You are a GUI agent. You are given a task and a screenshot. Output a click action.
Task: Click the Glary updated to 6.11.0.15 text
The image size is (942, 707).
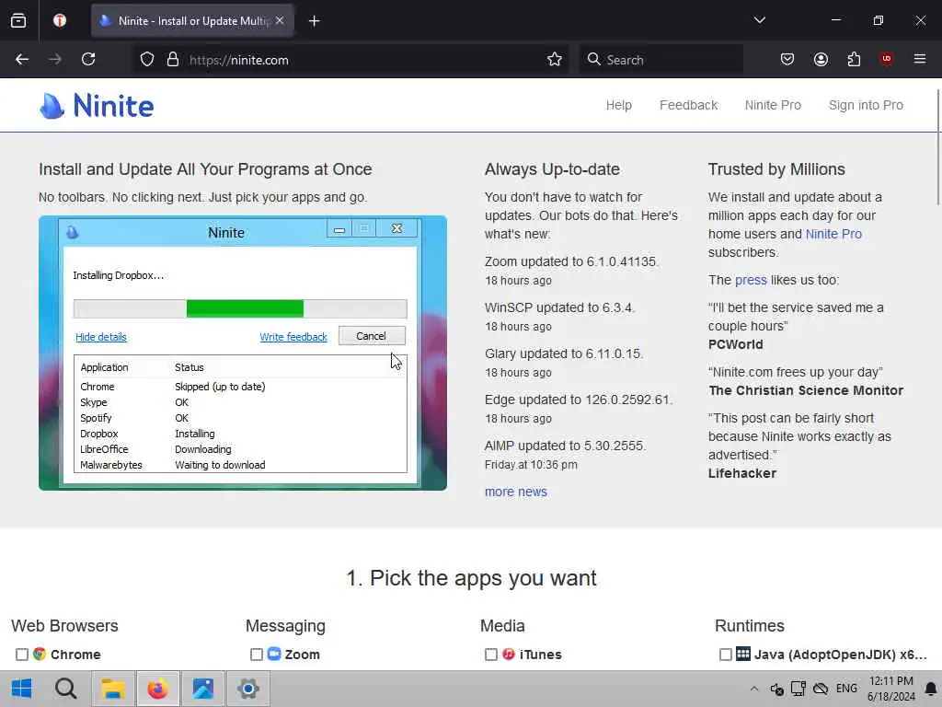[564, 354]
